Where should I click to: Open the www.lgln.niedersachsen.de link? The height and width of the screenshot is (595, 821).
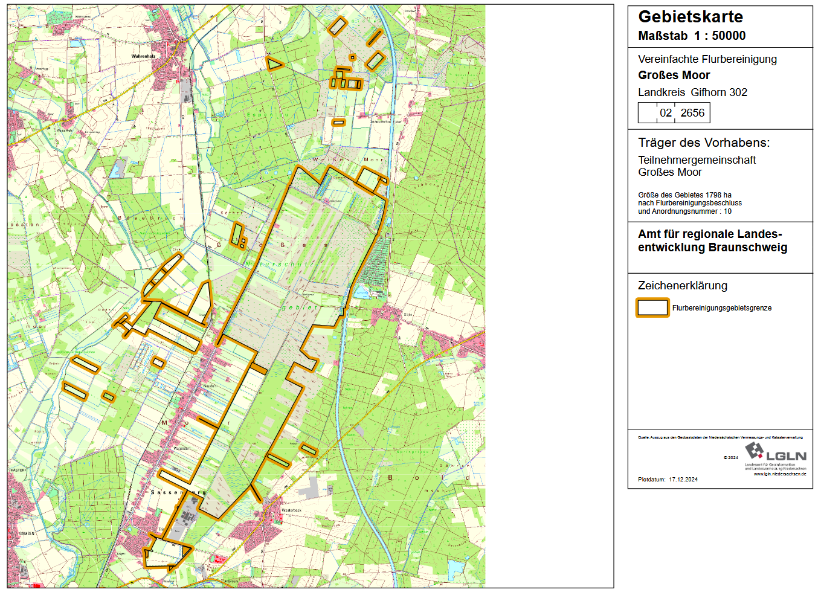(x=779, y=474)
